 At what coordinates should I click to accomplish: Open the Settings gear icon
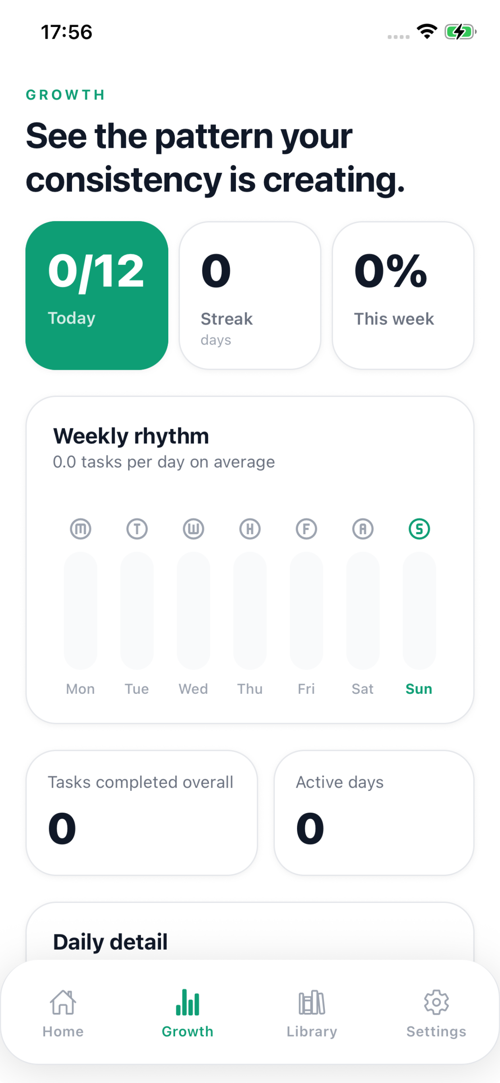click(436, 1002)
